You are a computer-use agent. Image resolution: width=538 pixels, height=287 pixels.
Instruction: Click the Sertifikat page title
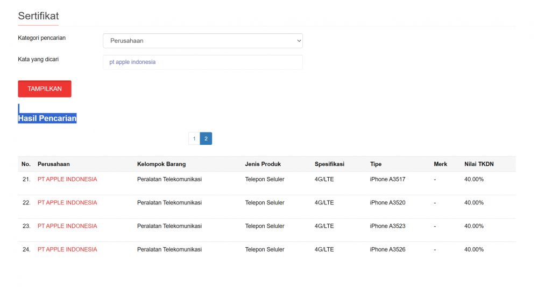tap(38, 16)
